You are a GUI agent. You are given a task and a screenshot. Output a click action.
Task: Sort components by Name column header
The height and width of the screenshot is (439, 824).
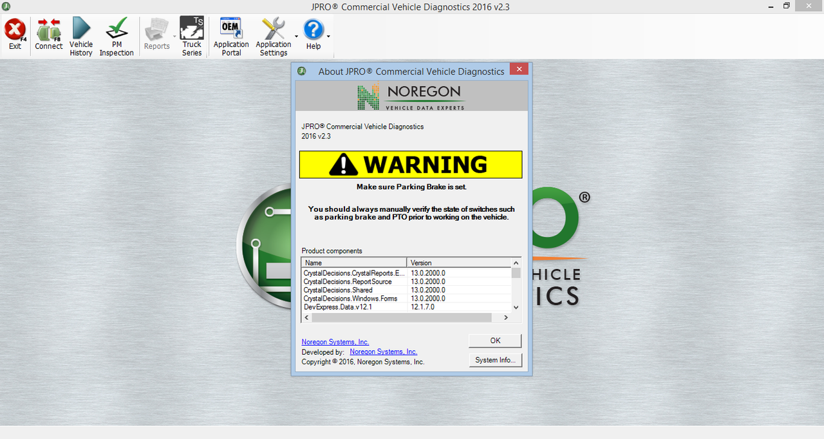pyautogui.click(x=354, y=263)
